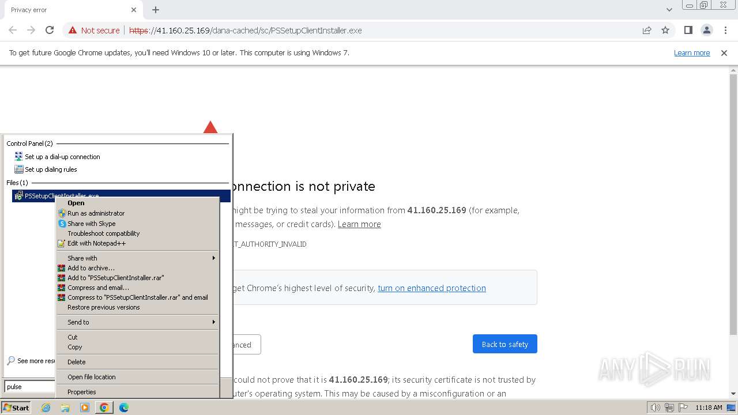The image size is (738, 415).
Task: Choose Compress to rar and email
Action: point(138,297)
